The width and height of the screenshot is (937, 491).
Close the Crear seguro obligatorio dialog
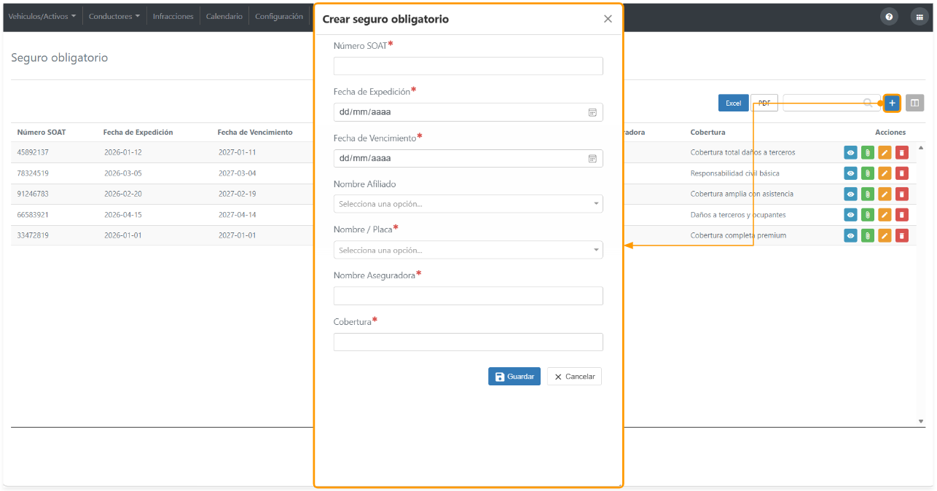[608, 19]
